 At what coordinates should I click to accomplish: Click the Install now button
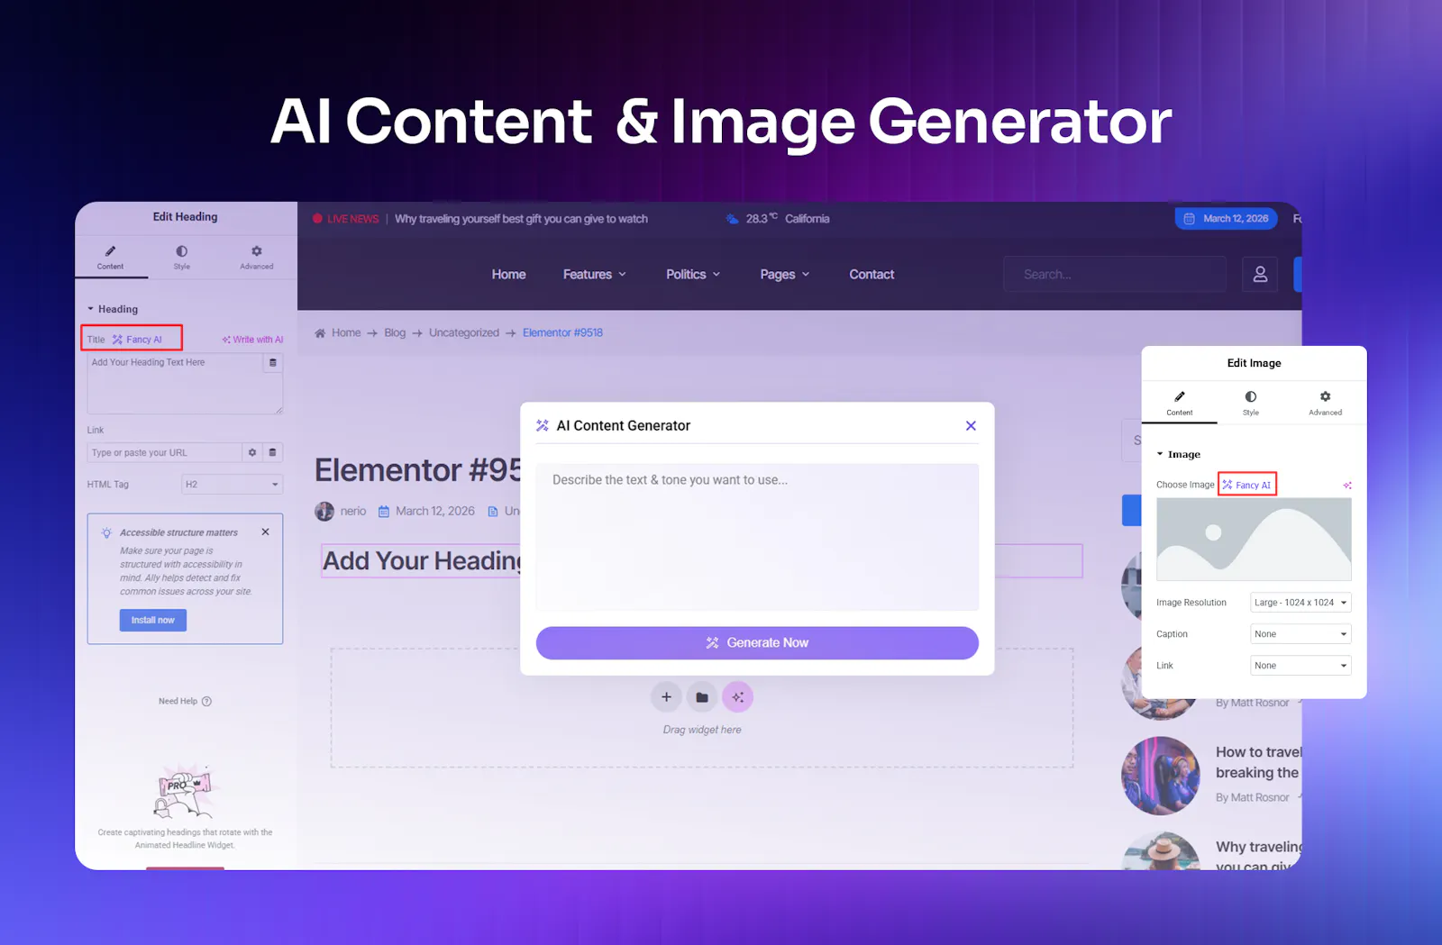(x=153, y=620)
